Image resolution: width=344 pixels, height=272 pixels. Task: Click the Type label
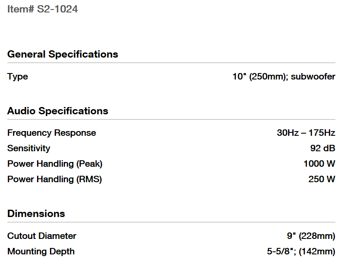[x=18, y=76]
